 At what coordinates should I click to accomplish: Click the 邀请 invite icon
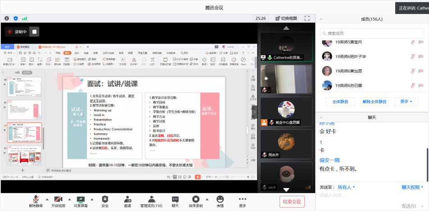[128, 199]
